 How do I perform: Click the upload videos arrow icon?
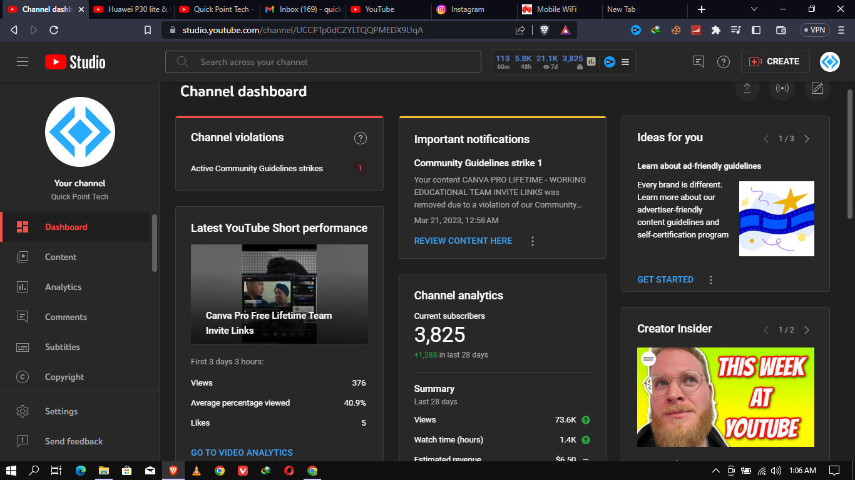(x=747, y=88)
